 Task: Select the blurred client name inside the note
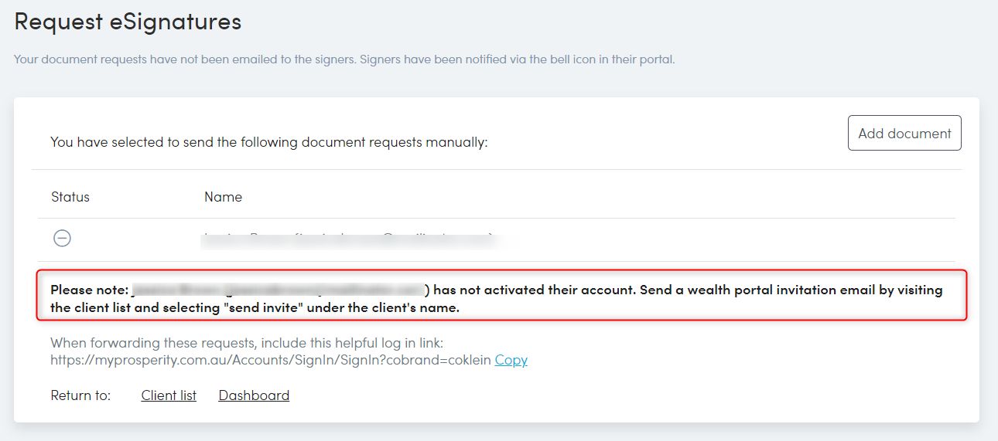[279, 290]
